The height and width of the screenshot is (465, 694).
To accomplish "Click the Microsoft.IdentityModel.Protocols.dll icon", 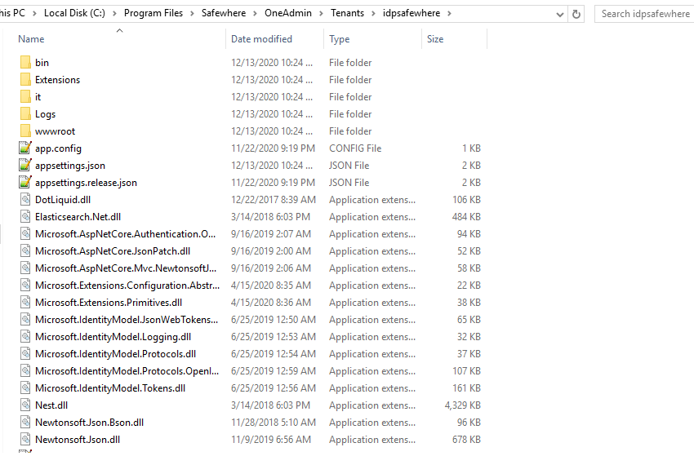I will point(25,354).
